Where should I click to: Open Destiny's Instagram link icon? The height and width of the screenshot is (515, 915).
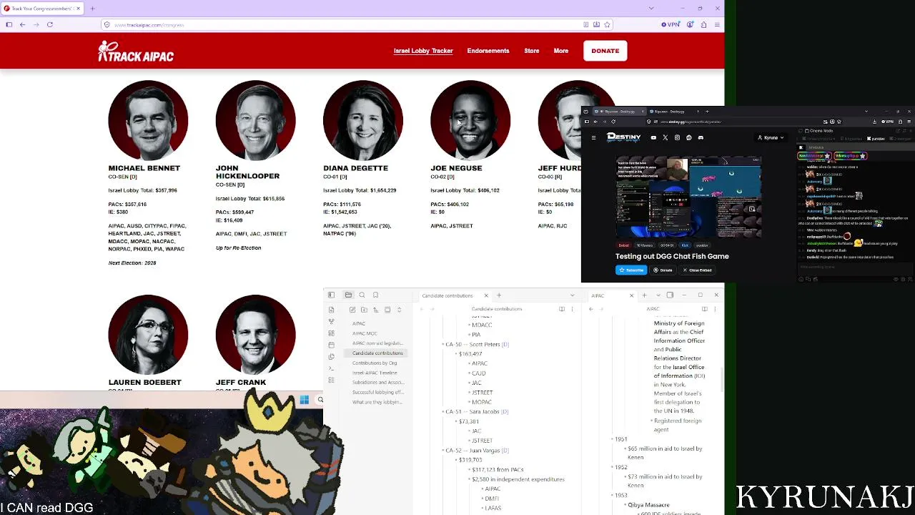[677, 137]
